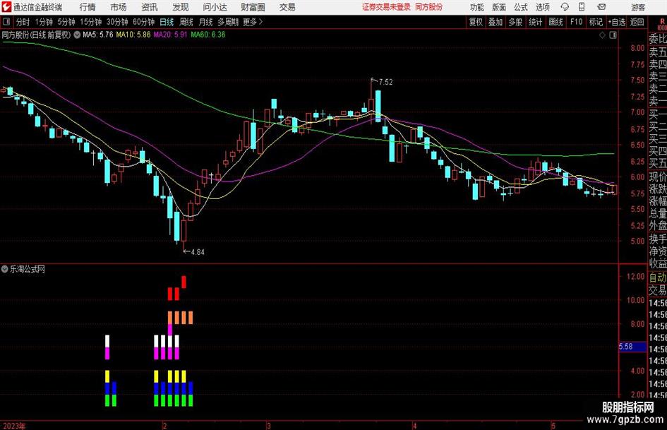
Task: Open the mail messages icon
Action: coord(601,7)
